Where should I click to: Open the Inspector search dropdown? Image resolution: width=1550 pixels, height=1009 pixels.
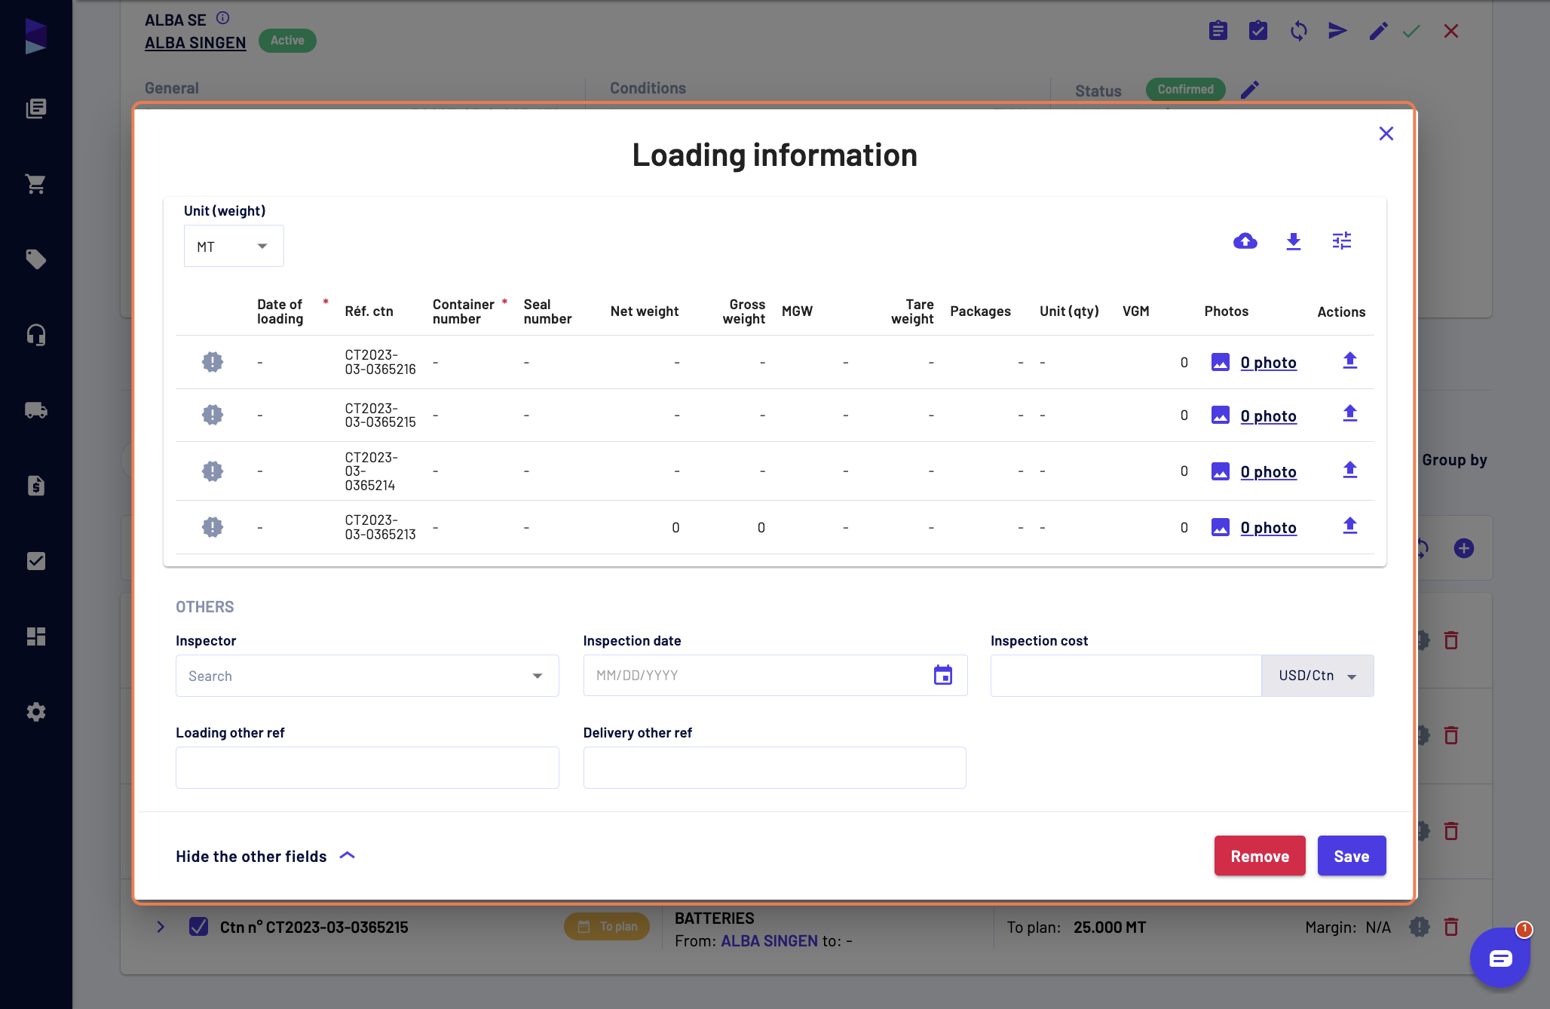coord(367,676)
